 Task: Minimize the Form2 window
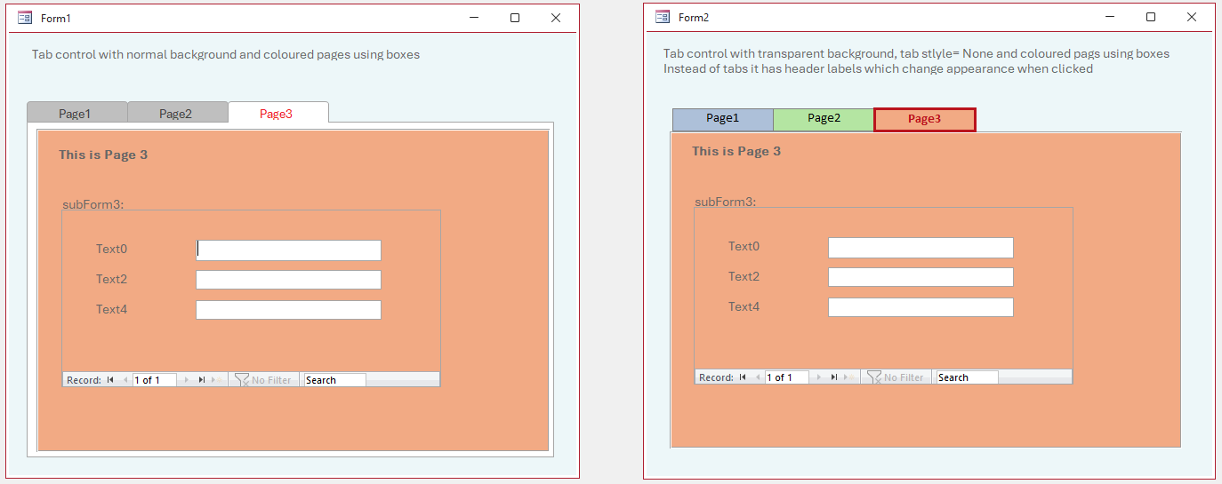click(1110, 17)
